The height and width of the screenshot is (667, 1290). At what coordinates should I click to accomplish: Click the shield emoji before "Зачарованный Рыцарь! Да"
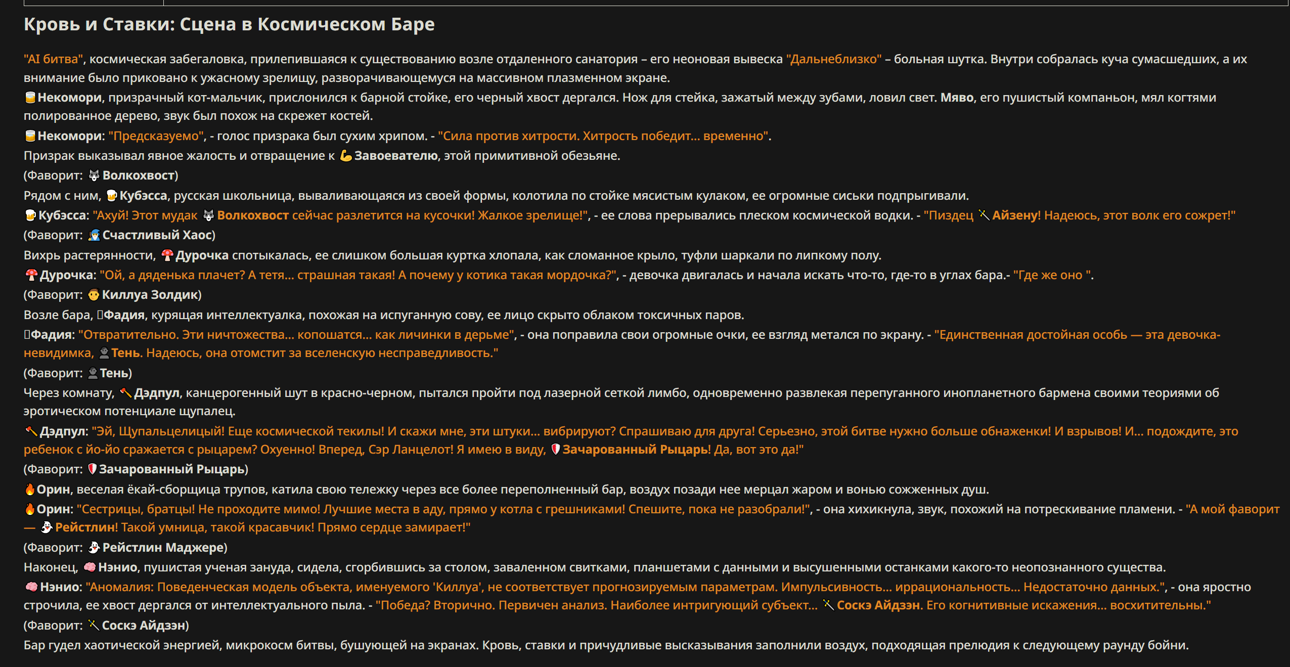point(555,449)
